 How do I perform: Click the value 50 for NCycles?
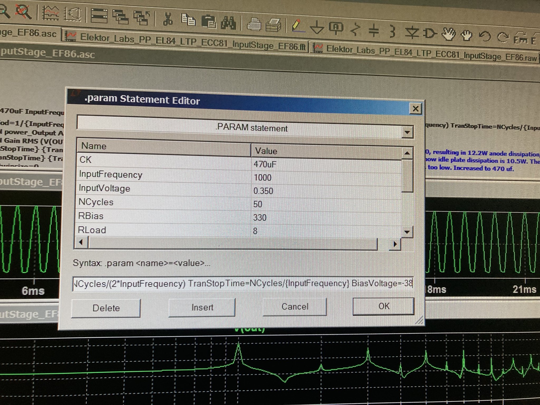click(258, 204)
